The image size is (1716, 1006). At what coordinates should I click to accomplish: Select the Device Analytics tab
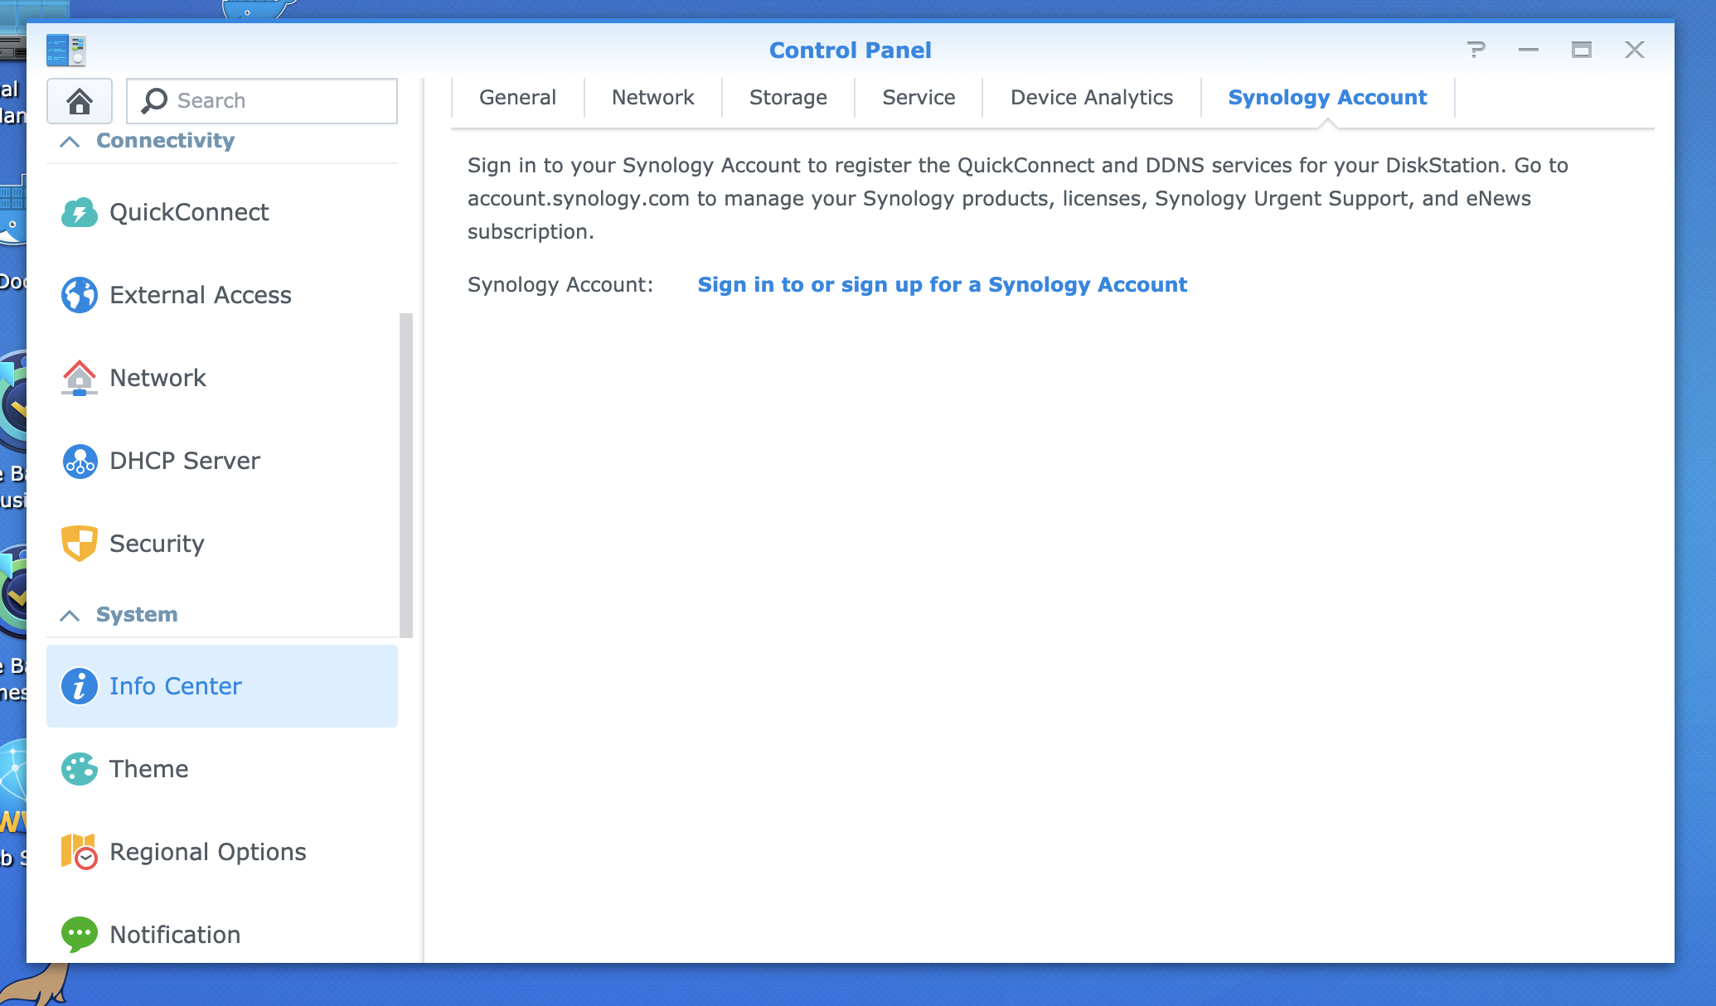pos(1090,97)
